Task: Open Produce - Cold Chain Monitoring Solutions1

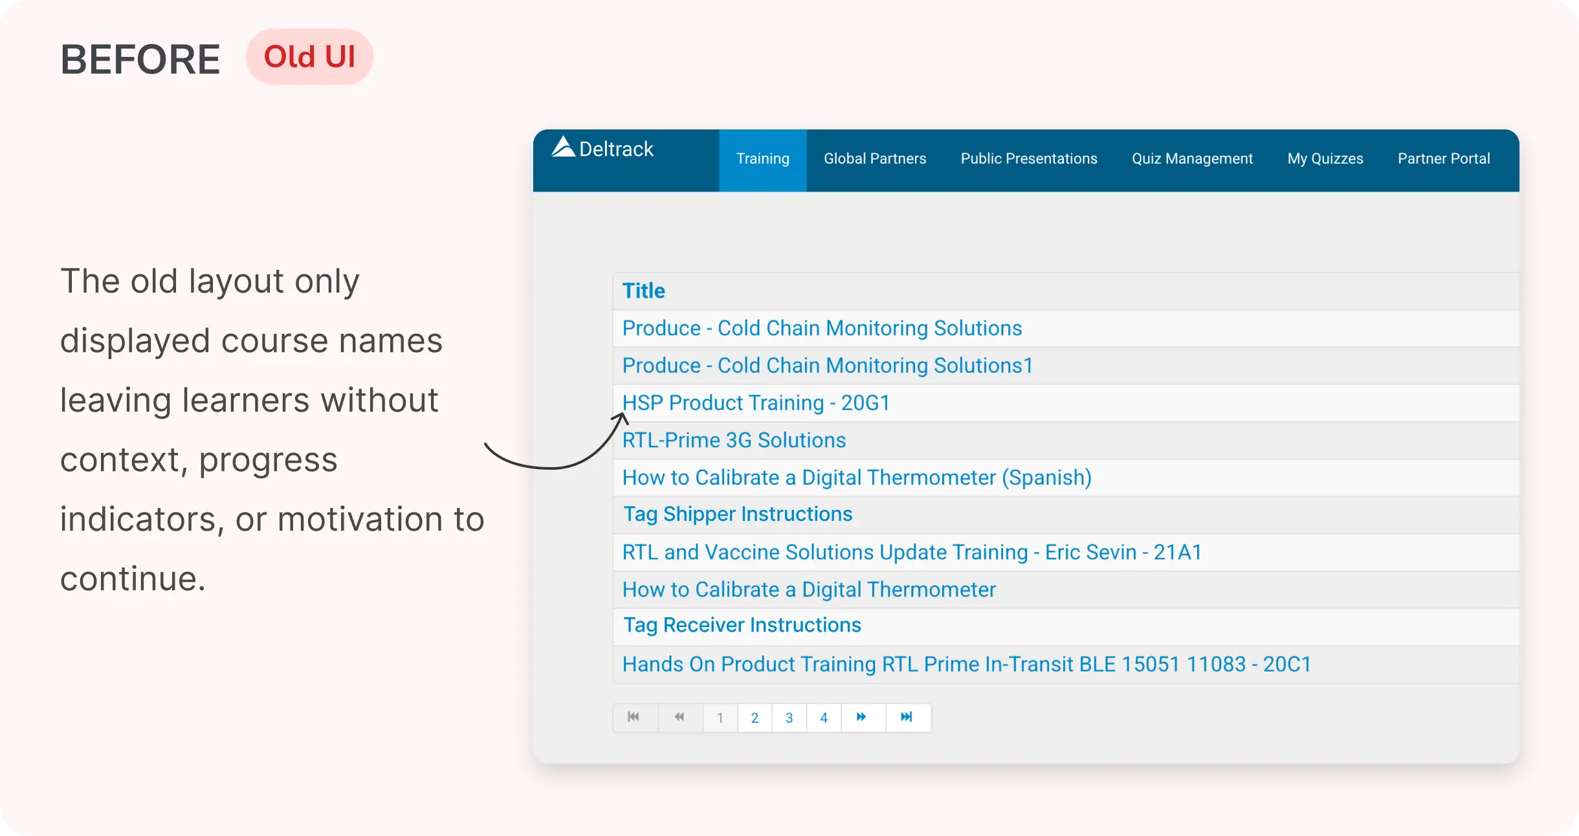Action: point(827,366)
